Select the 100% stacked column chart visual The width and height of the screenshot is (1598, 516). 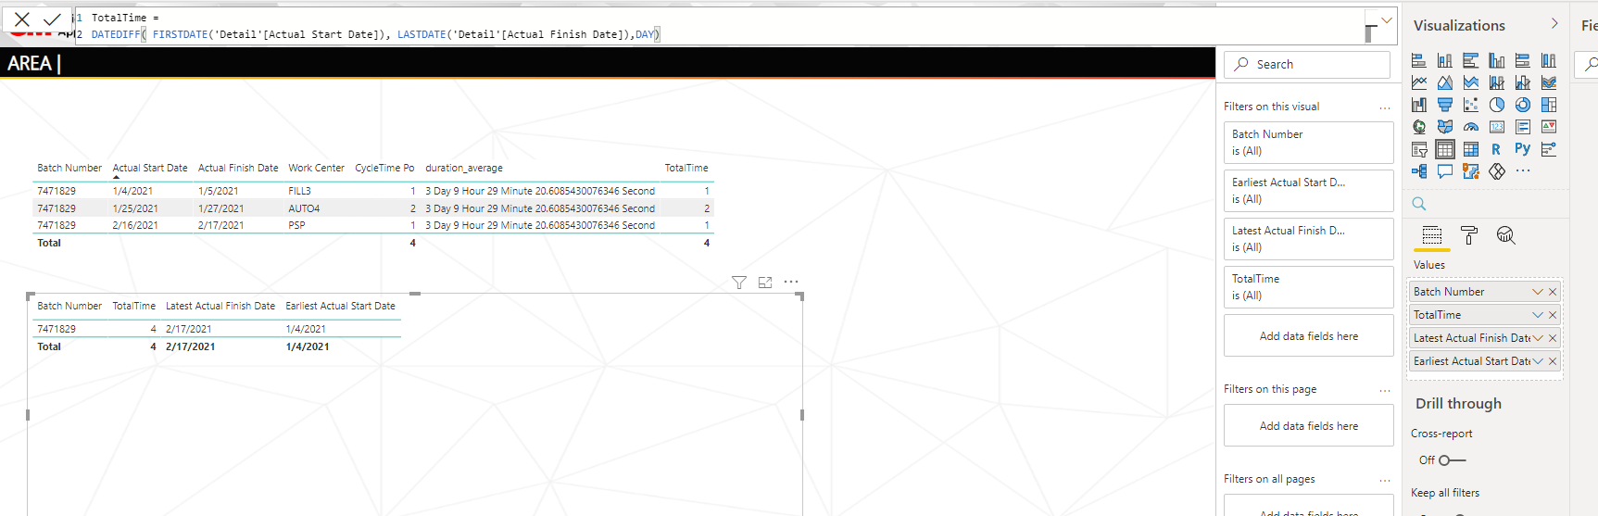(1548, 60)
